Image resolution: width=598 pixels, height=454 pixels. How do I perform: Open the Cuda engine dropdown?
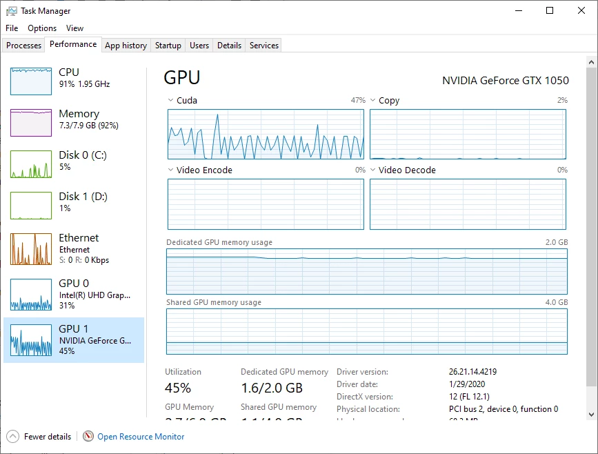click(170, 100)
